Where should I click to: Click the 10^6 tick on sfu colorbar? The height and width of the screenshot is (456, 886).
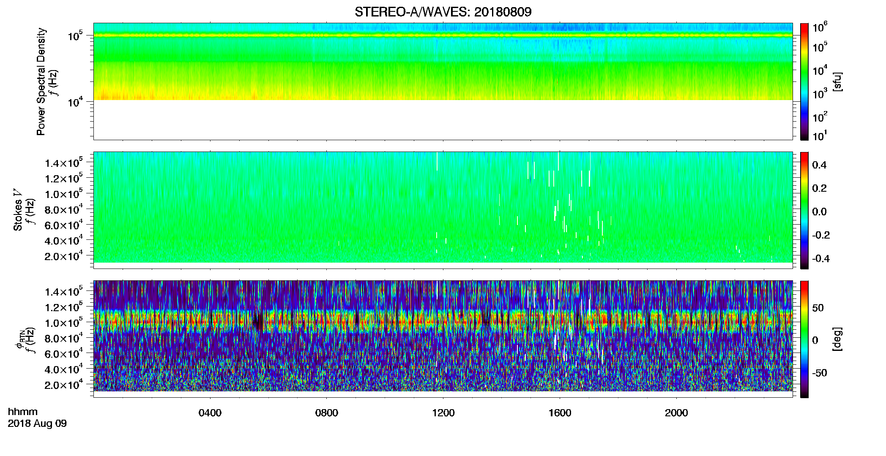coord(820,27)
